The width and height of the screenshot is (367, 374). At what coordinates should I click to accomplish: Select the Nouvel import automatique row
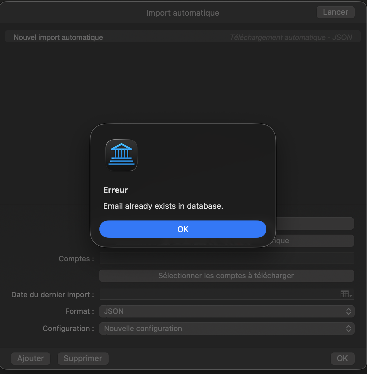coord(58,37)
